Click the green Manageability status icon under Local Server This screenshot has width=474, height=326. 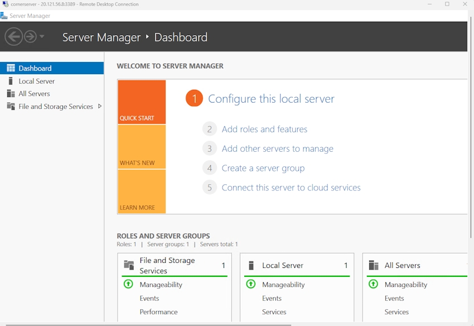(x=250, y=284)
